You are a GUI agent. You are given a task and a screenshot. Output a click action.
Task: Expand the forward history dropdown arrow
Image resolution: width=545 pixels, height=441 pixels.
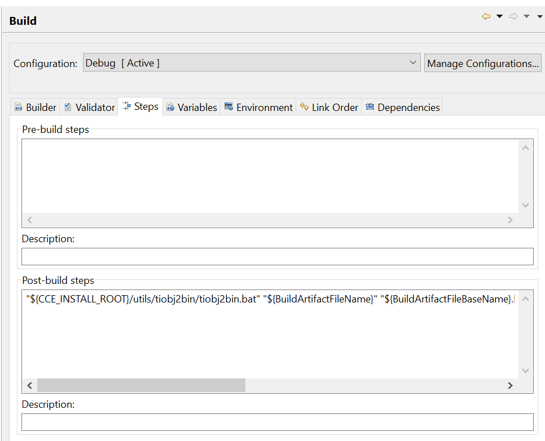(x=526, y=17)
